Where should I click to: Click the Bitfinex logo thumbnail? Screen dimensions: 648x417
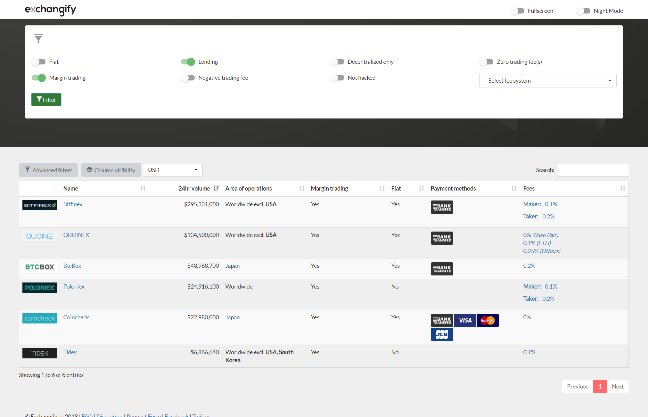click(x=39, y=205)
